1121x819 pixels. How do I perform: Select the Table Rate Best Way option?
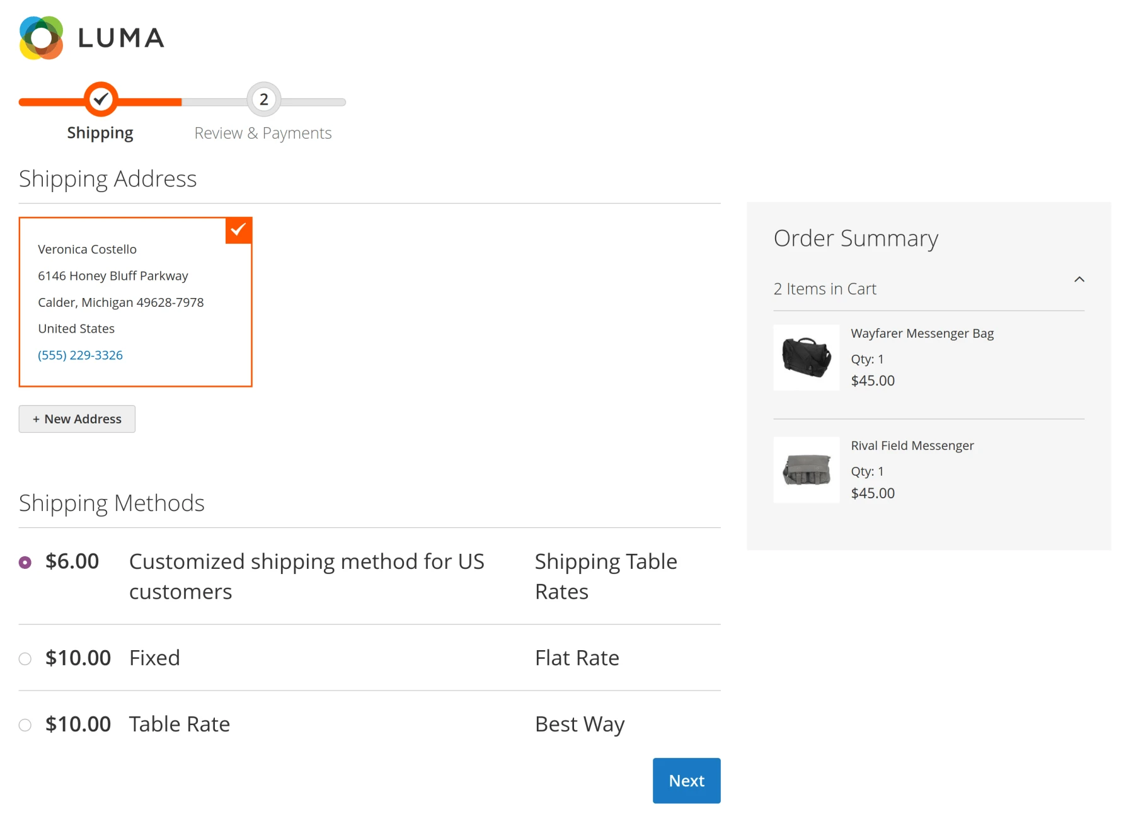[25, 724]
